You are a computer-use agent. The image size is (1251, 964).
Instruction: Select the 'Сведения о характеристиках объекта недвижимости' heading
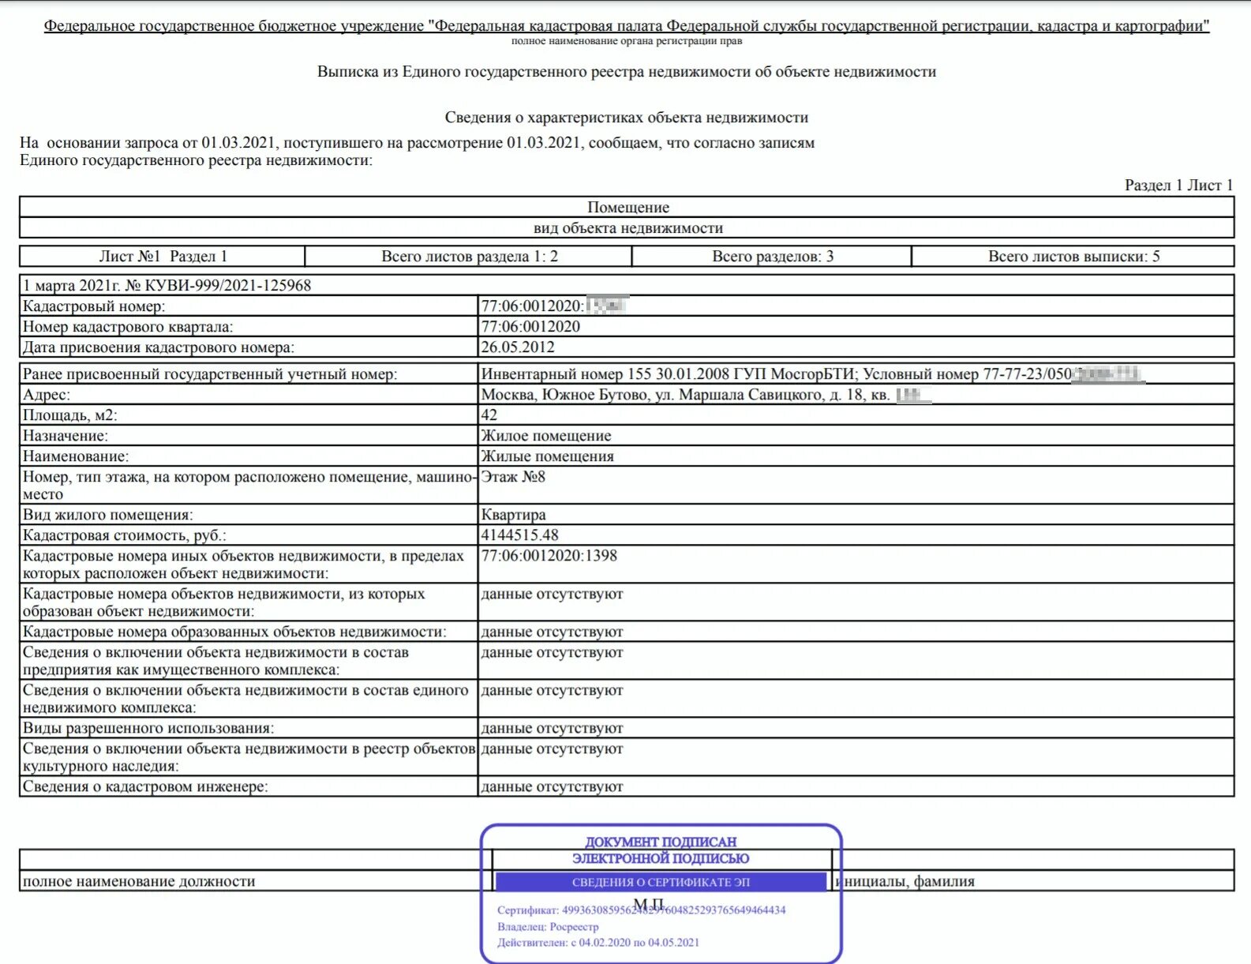[626, 118]
